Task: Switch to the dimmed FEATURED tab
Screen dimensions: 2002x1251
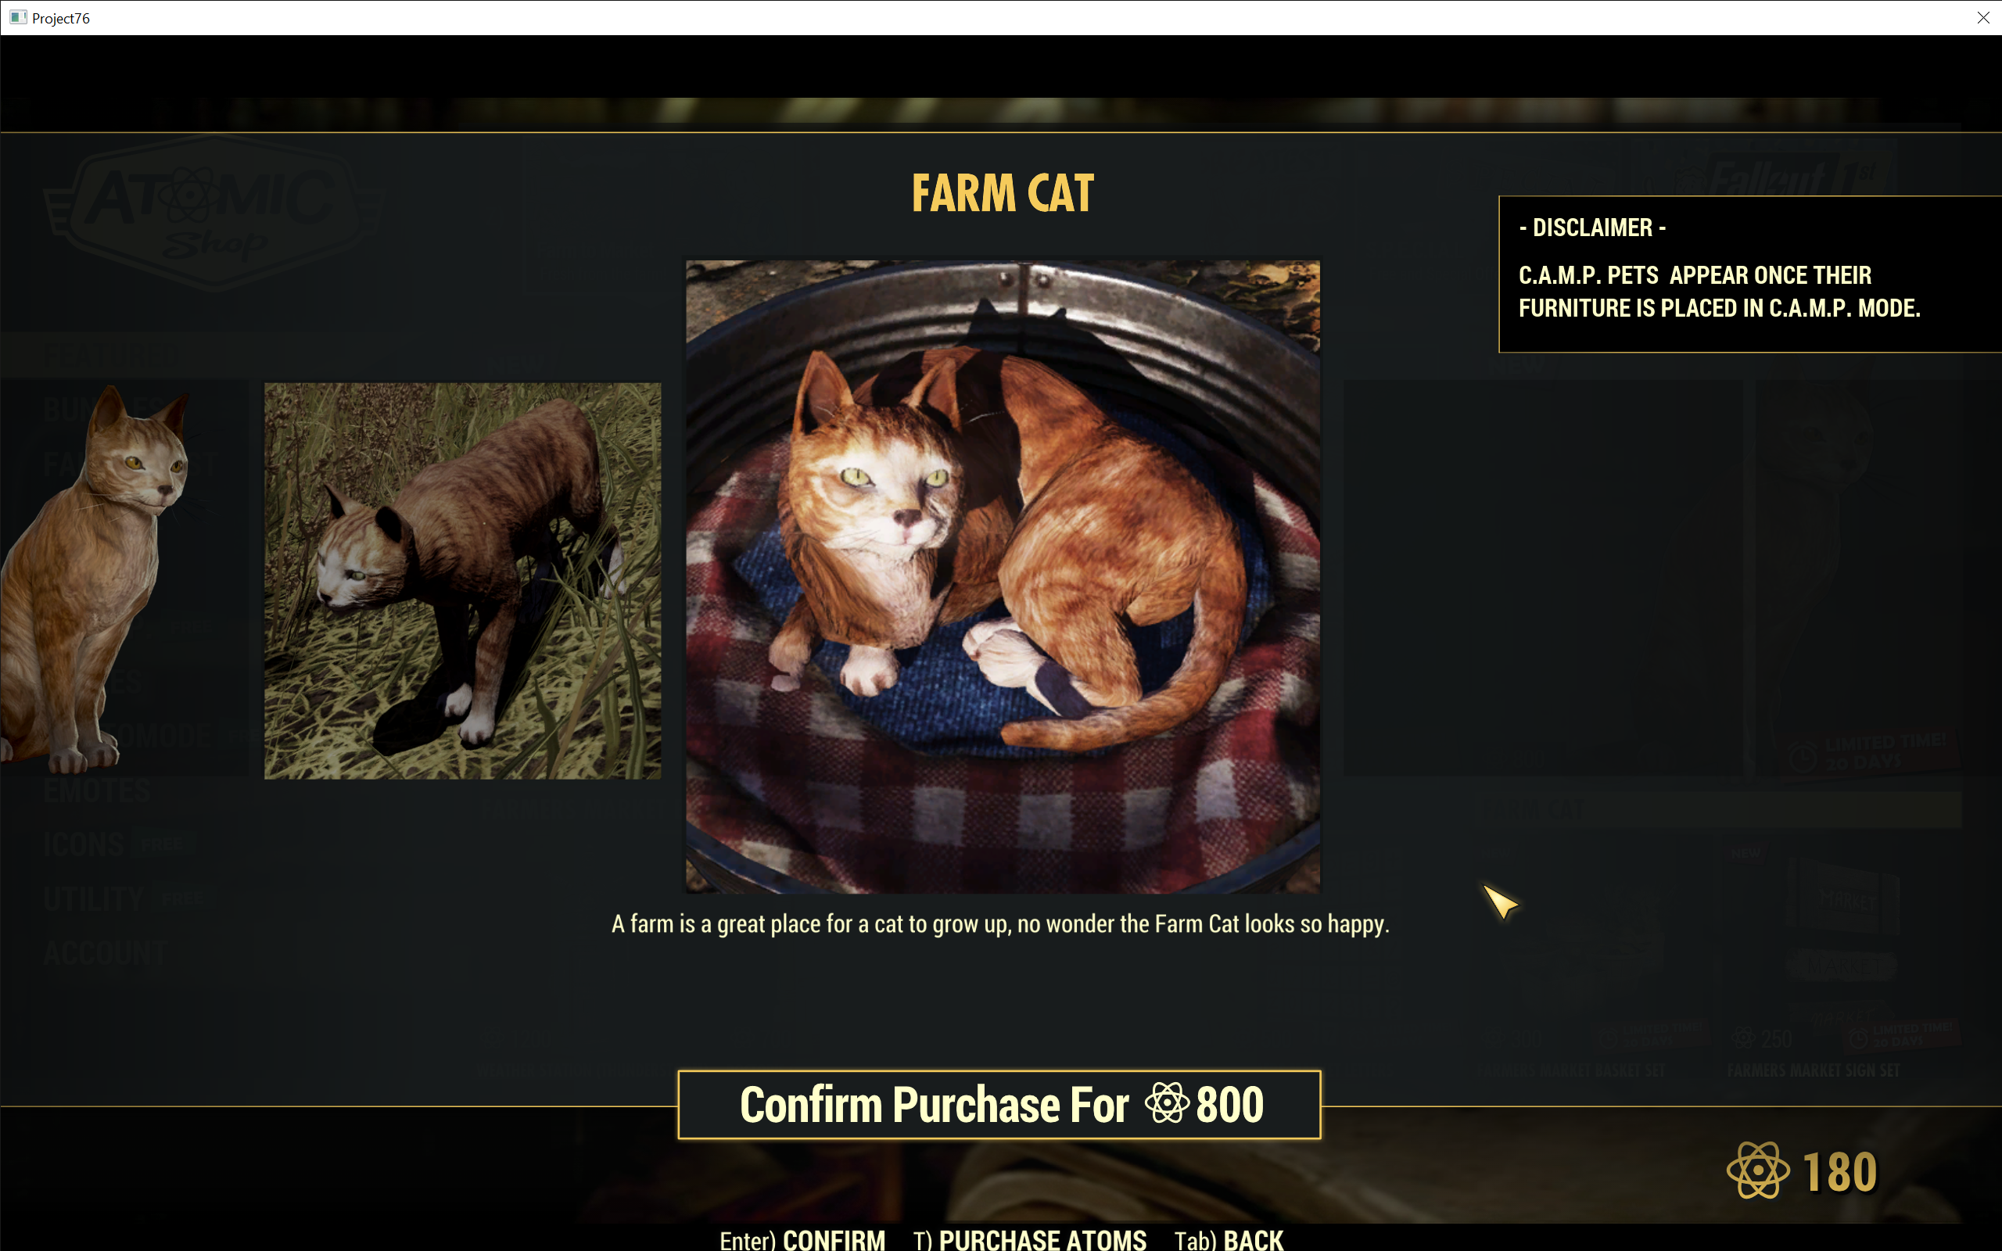Action: 112,357
